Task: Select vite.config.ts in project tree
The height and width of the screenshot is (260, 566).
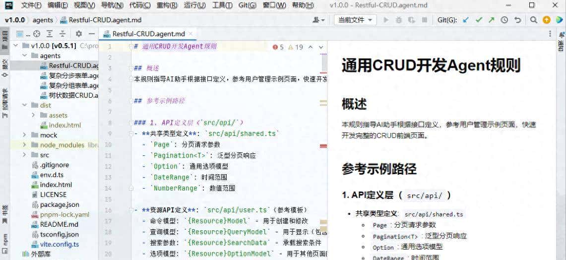Action: [60, 244]
